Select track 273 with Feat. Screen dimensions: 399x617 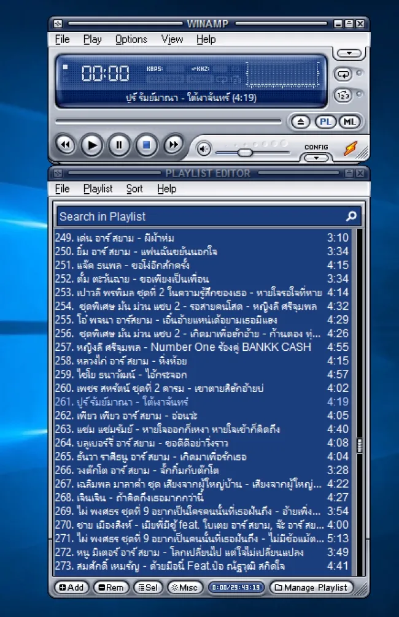(x=202, y=566)
